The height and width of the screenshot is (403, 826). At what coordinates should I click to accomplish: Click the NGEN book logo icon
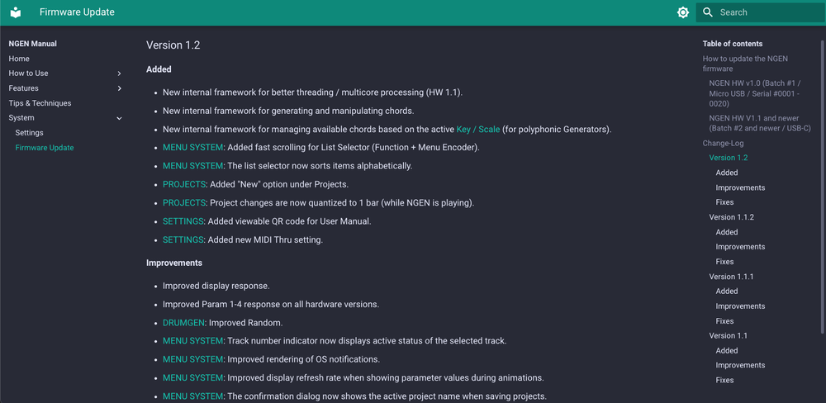coord(16,12)
